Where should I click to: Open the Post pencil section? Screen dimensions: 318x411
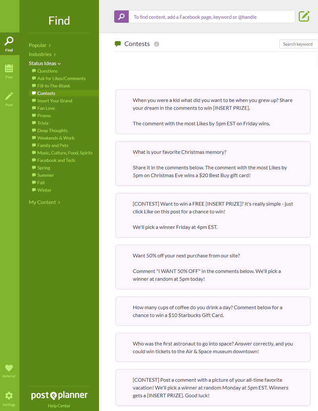9,99
